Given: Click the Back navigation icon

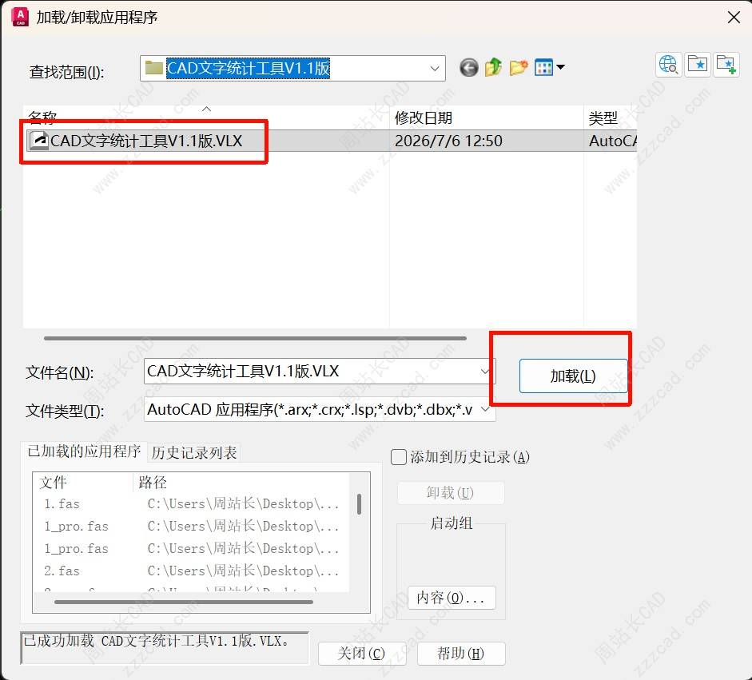Looking at the screenshot, I should (468, 68).
